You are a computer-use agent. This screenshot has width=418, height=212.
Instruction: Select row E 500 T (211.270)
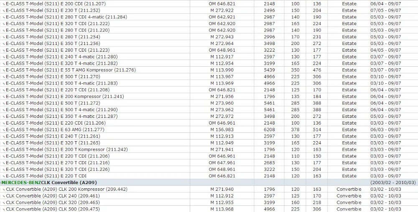[x=209, y=77]
